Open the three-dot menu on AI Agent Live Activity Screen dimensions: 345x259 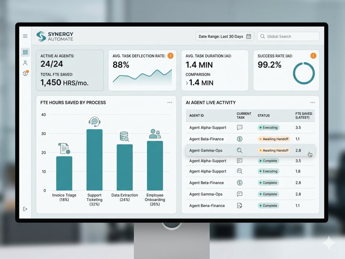point(313,103)
